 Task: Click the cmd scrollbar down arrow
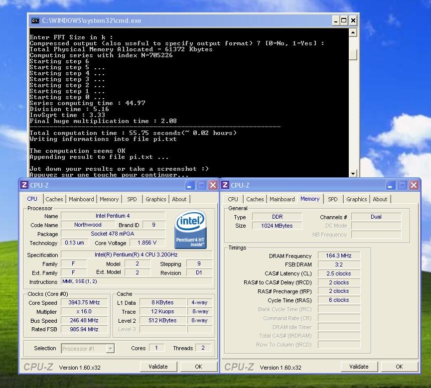coord(353,173)
